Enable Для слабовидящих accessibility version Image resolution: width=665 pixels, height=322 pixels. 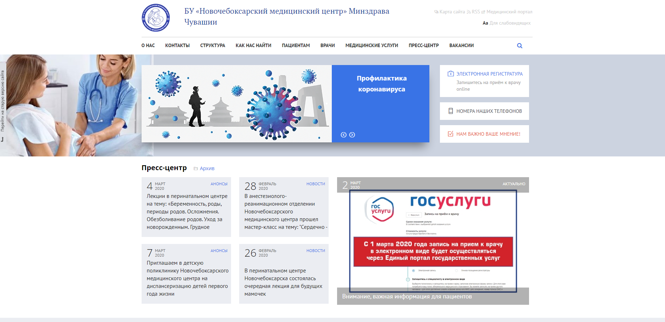point(510,23)
